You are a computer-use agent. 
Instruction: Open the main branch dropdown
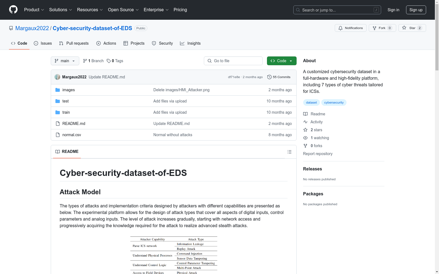tap(65, 61)
